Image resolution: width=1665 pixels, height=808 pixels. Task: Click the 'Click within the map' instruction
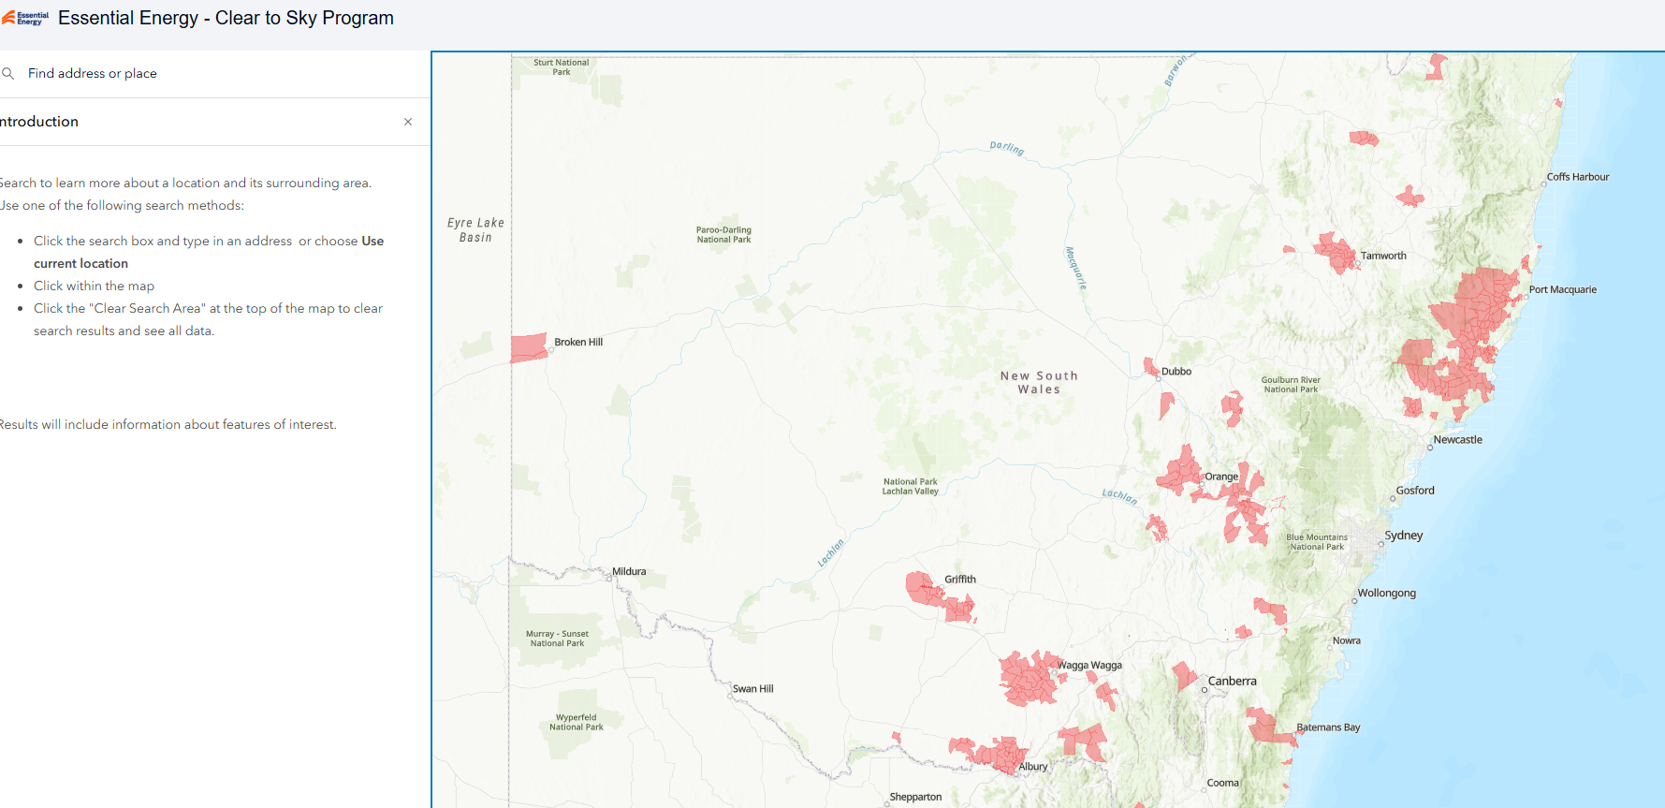tap(94, 286)
